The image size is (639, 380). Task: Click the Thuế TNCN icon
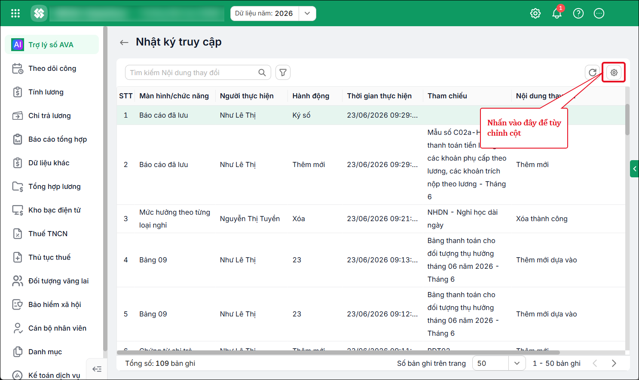click(x=18, y=234)
